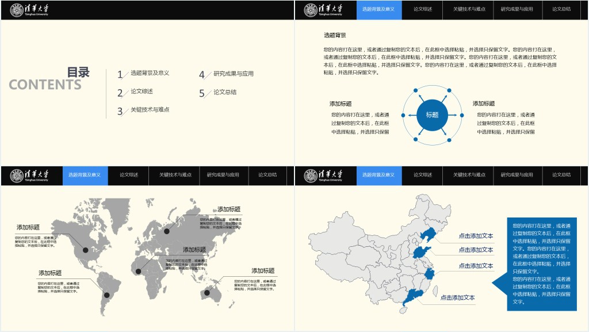Click contents item 1 选题背景及意义
The image size is (589, 332).
pos(150,73)
